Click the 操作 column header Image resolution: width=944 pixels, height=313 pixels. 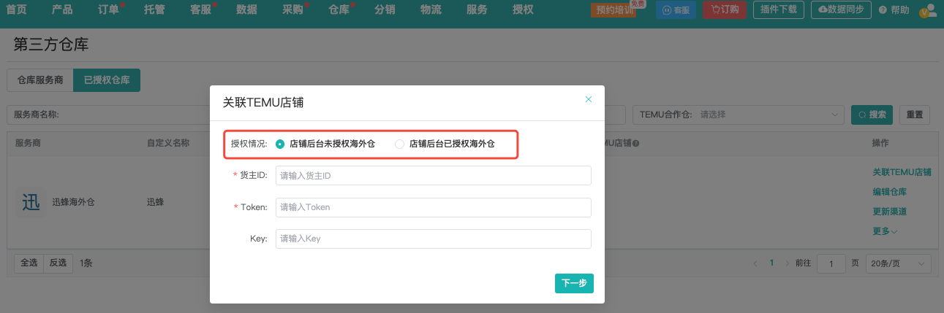881,143
